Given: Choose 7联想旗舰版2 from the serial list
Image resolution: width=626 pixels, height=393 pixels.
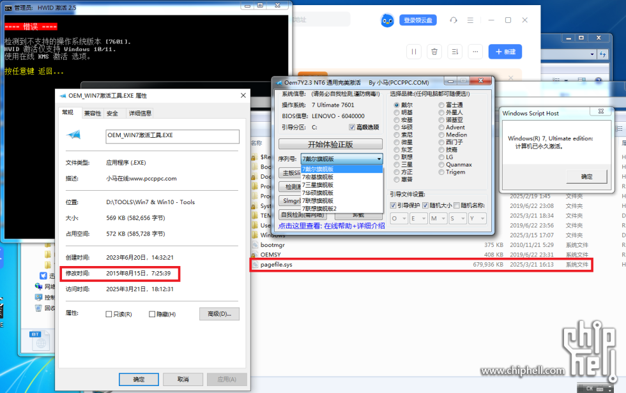Looking at the screenshot, I should click(342, 209).
